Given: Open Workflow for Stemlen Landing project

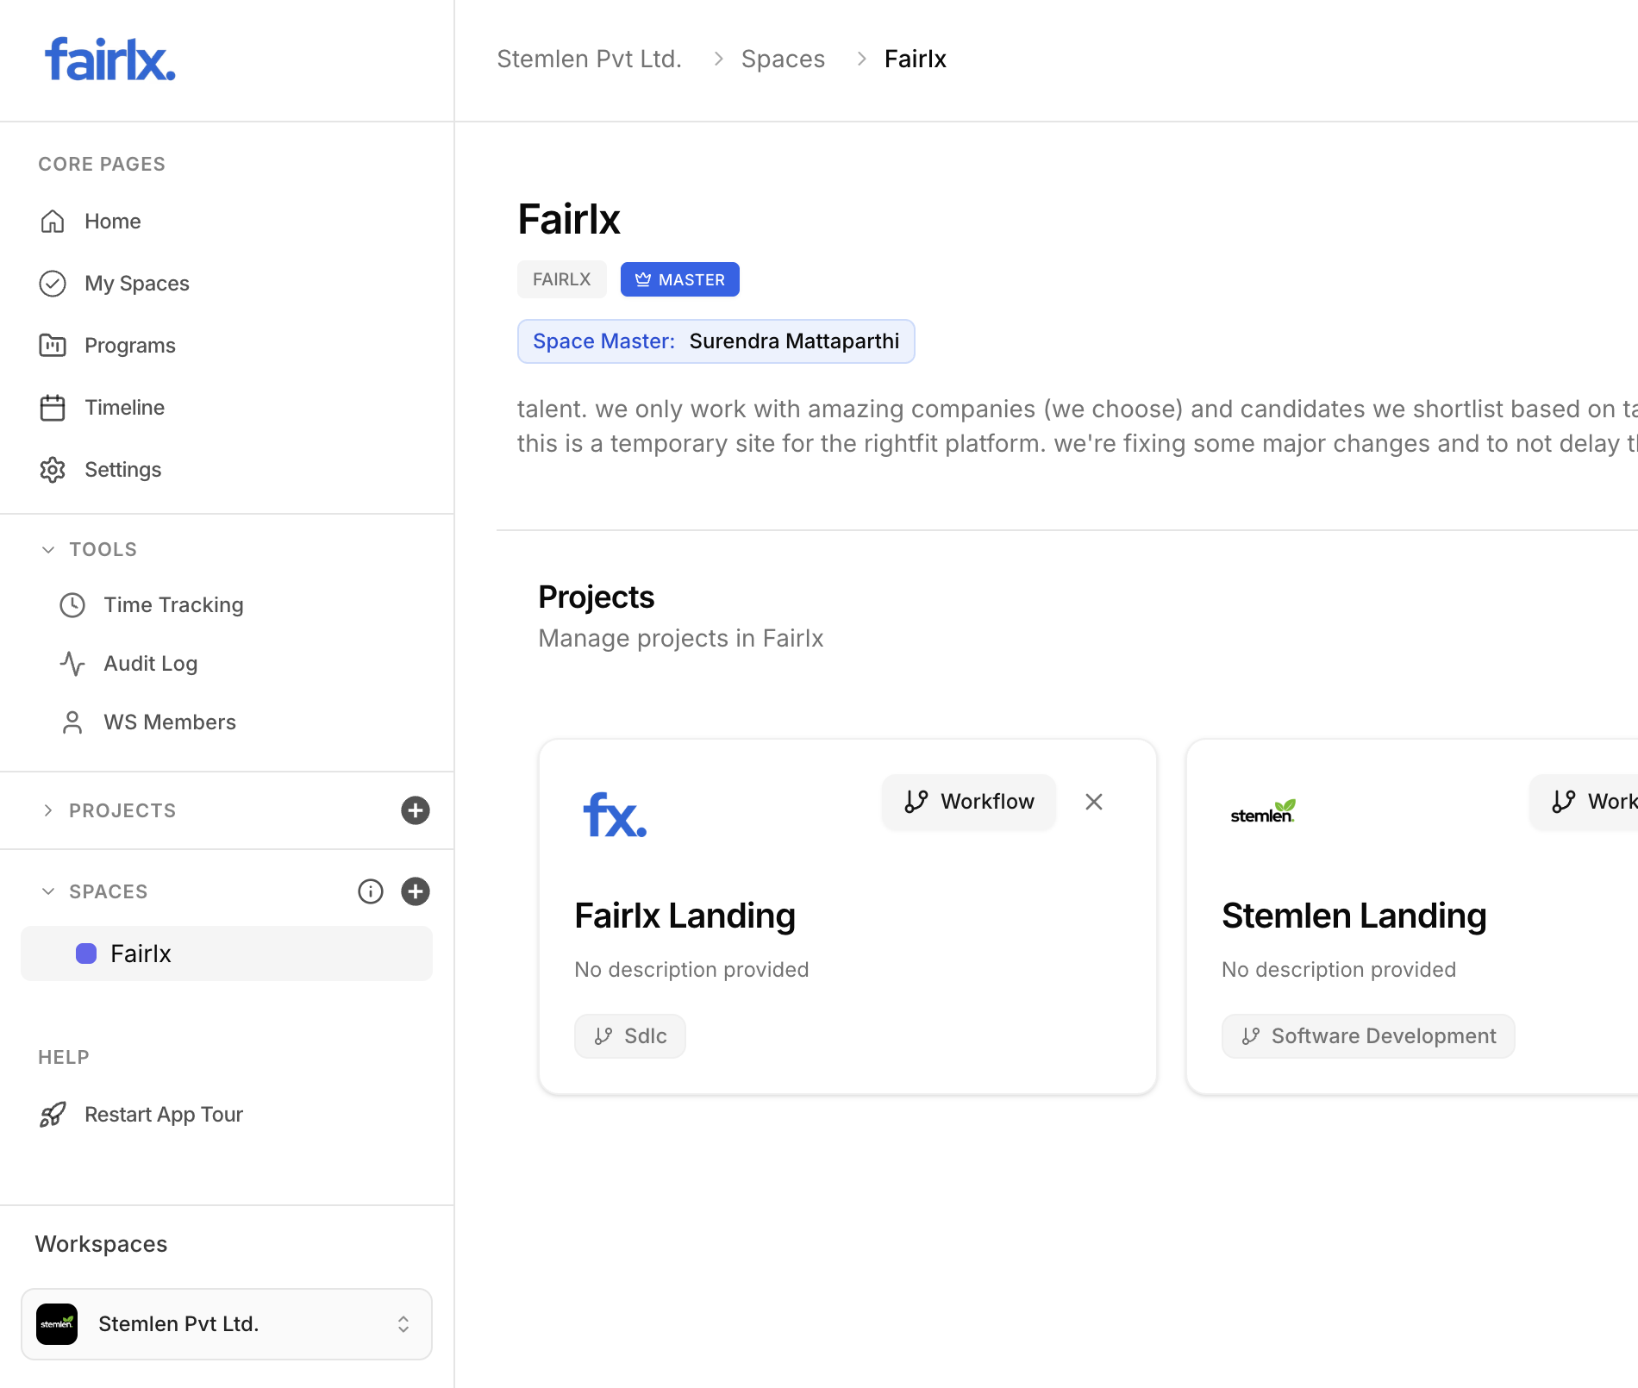Looking at the screenshot, I should 1585,802.
